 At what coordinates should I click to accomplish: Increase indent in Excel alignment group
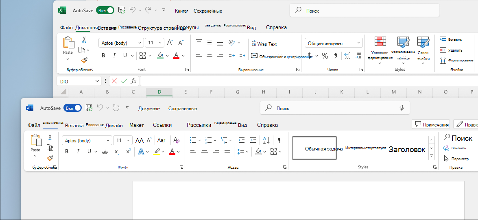(x=242, y=55)
